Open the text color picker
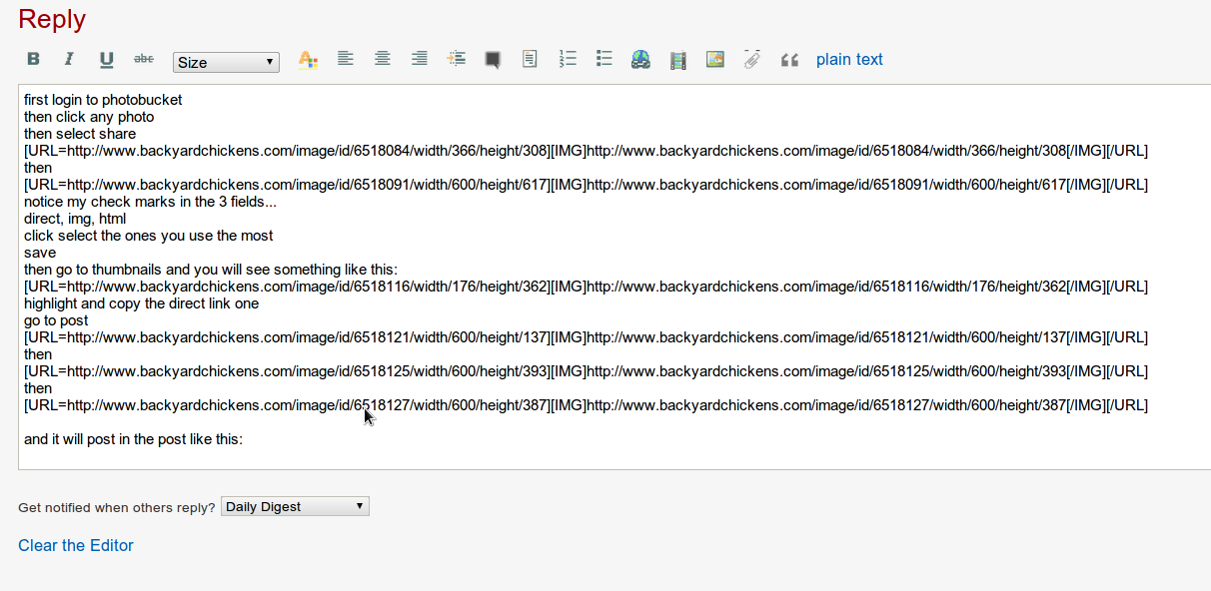Screen dimensions: 1211x591 (x=308, y=60)
